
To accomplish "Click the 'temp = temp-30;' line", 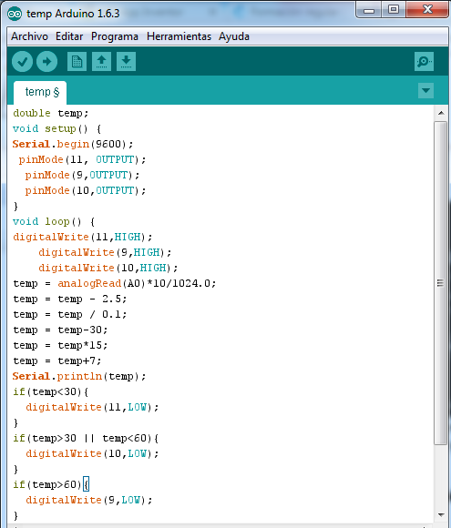I will (60, 330).
